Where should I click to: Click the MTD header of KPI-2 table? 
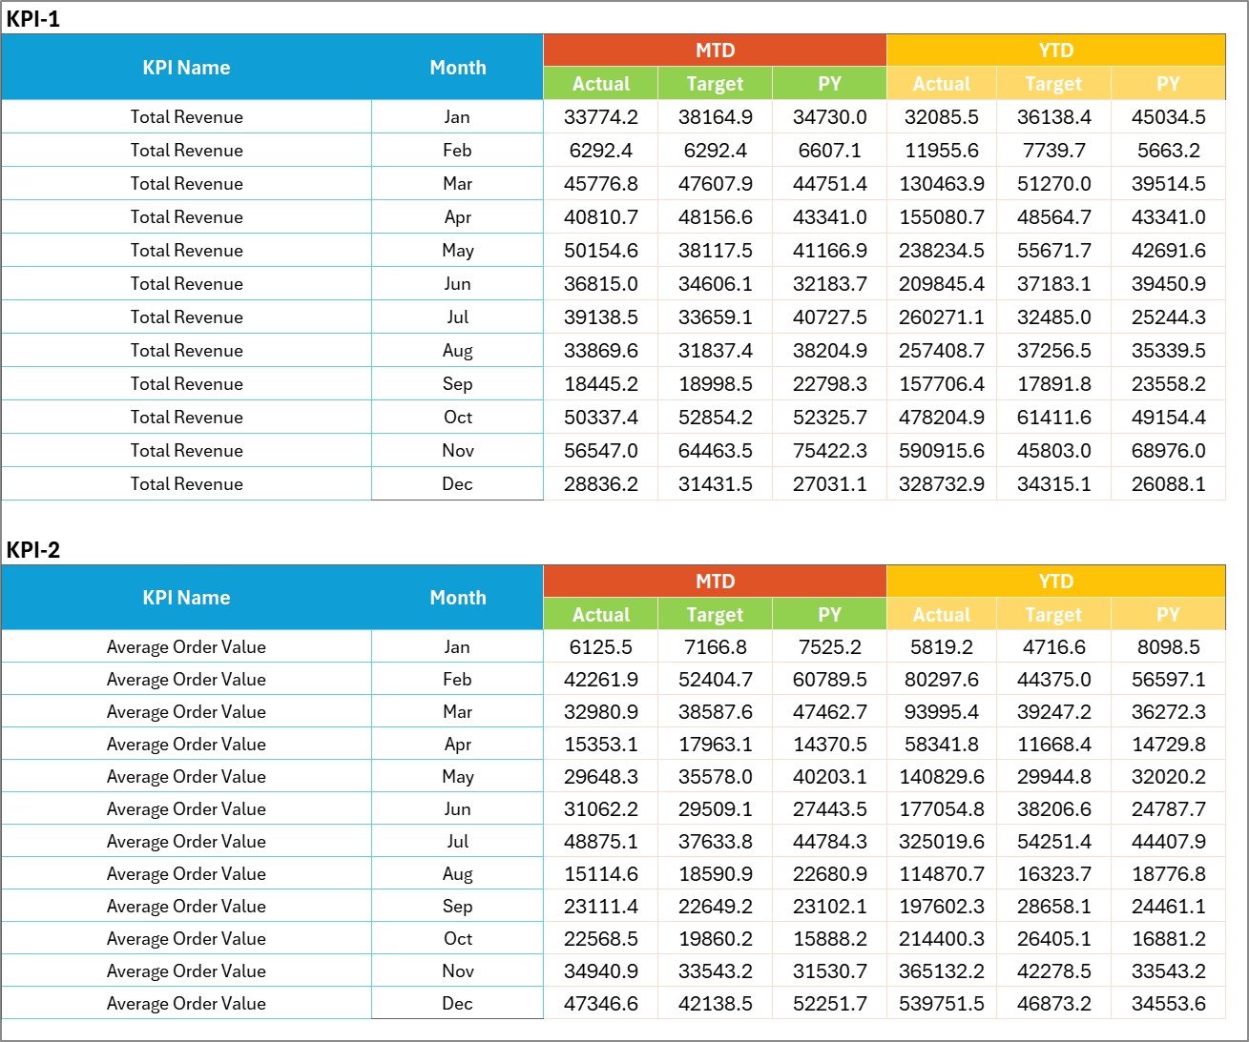pyautogui.click(x=714, y=581)
